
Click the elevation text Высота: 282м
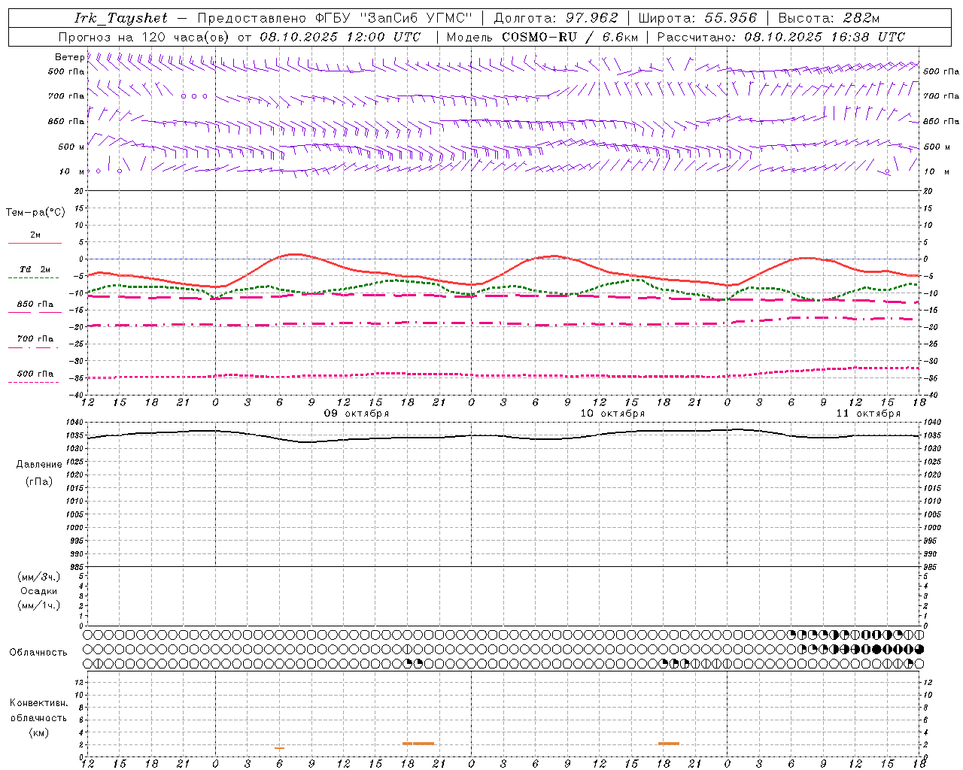tap(828, 18)
